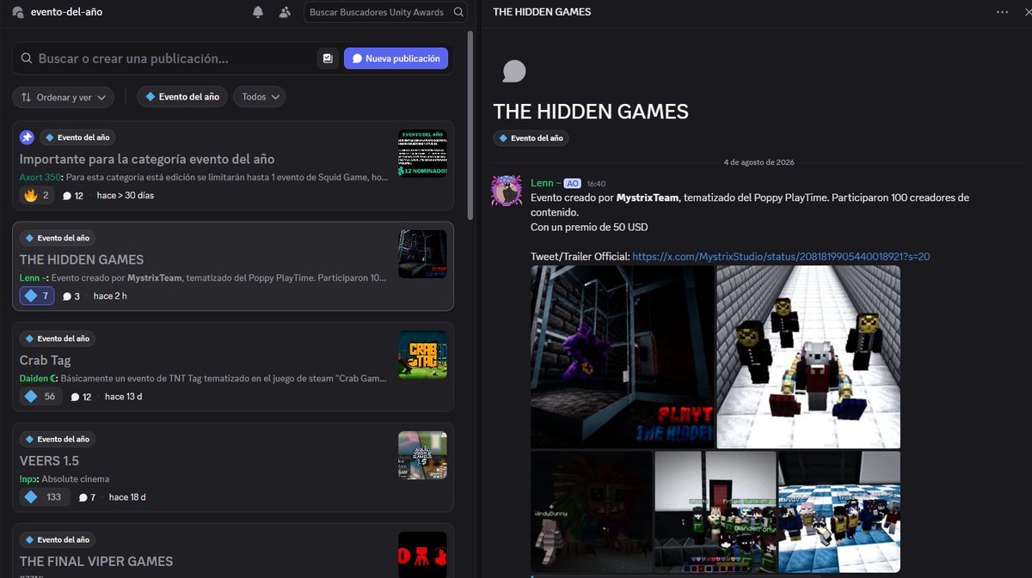Click Lenn's avatar in the thread
Image resolution: width=1032 pixels, height=578 pixels.
[506, 191]
